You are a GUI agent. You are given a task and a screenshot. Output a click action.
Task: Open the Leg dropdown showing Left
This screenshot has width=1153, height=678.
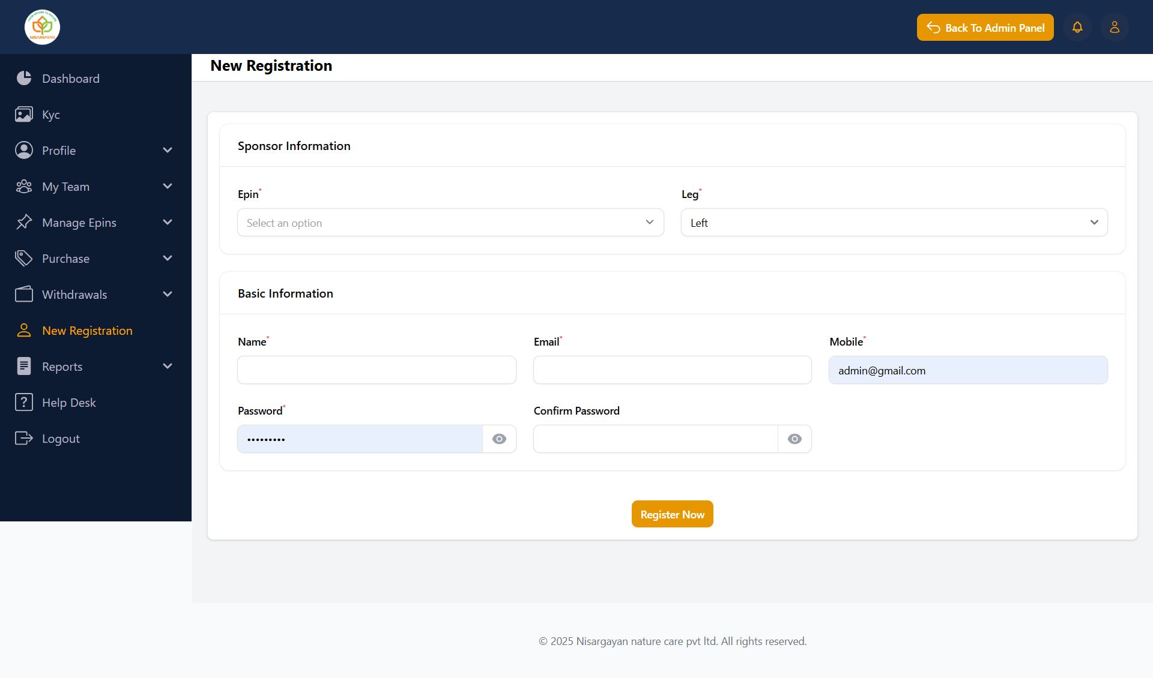pyautogui.click(x=894, y=223)
